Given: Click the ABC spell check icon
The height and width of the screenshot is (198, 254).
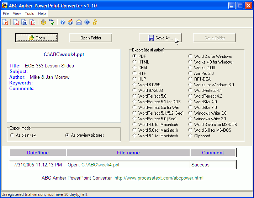Looking at the screenshot, I should click(x=52, y=22).
